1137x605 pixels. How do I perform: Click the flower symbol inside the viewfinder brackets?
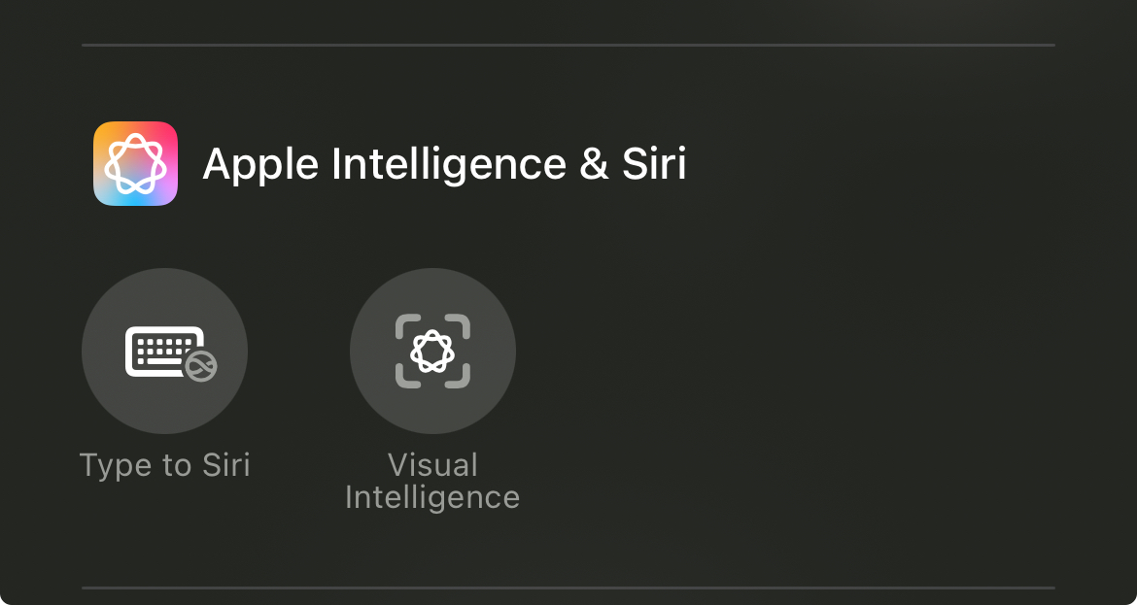click(432, 351)
